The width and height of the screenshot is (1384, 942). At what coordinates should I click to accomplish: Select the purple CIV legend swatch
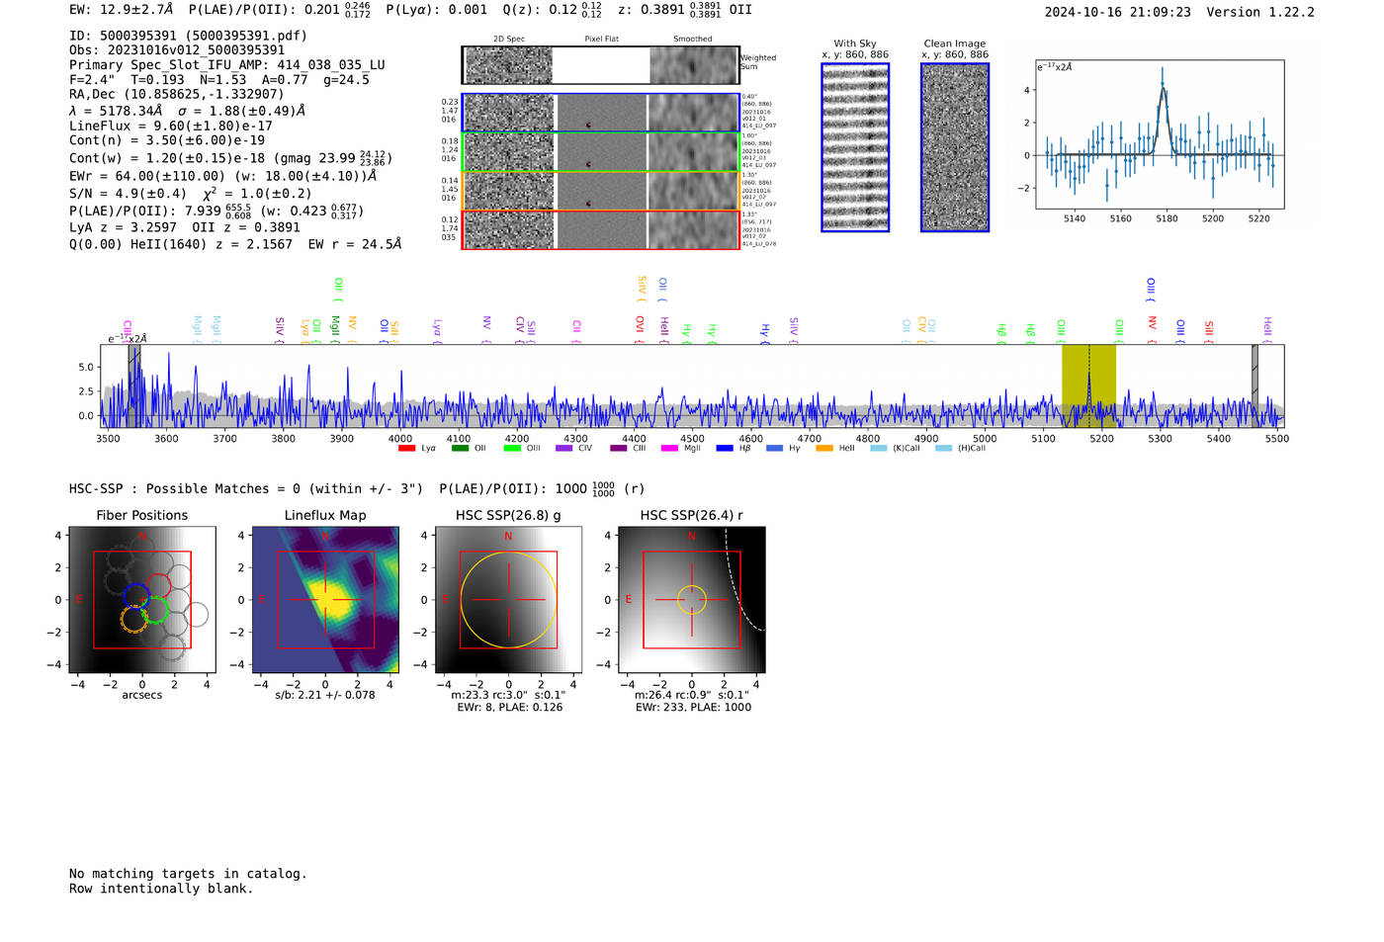564,448
